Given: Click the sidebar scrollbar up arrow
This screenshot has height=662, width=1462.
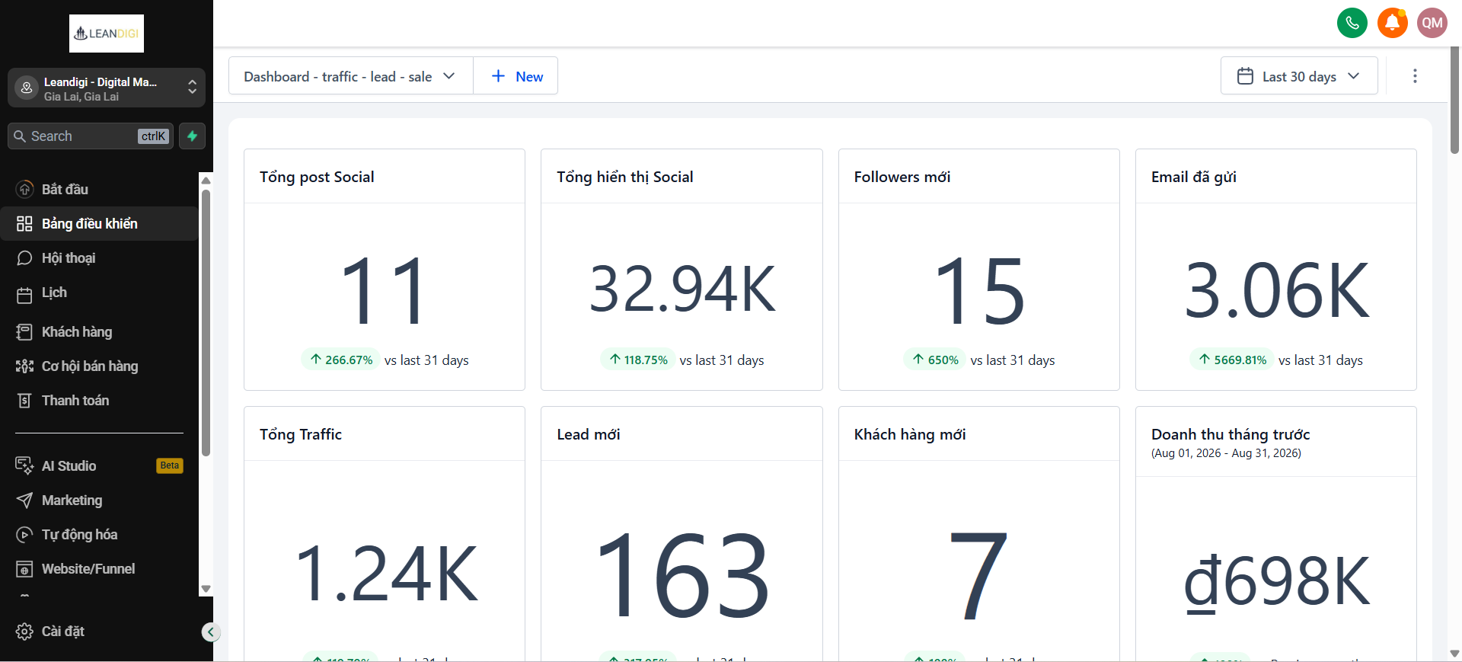Looking at the screenshot, I should [x=206, y=181].
